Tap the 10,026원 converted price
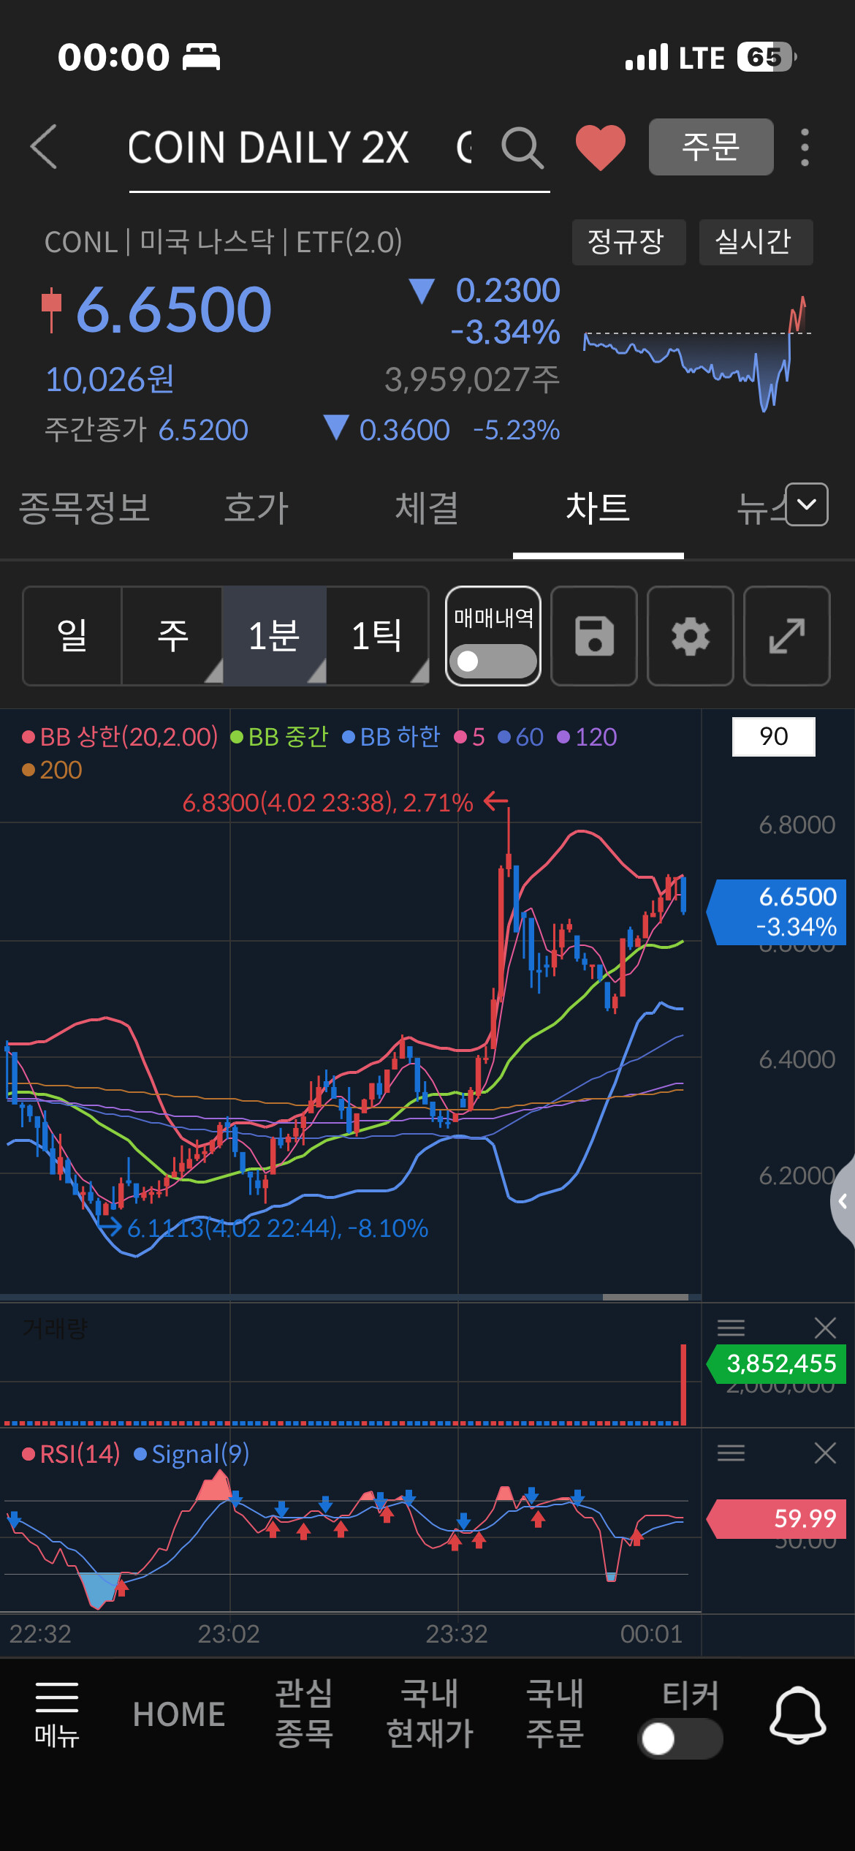Screen dimensions: 855x1851 (x=110, y=379)
